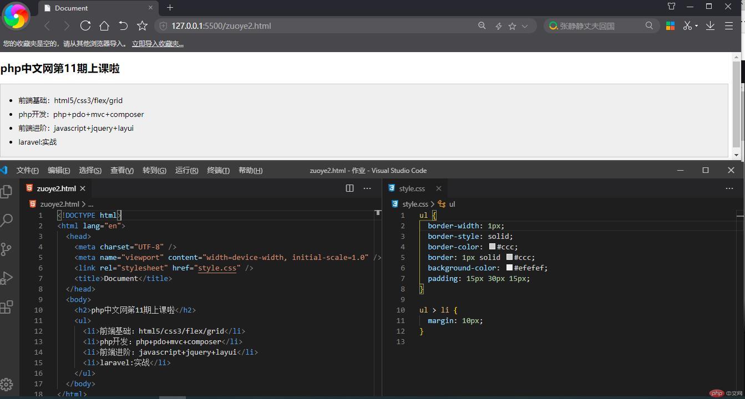
Task: Click the lightning speed mode icon
Action: tap(498, 26)
